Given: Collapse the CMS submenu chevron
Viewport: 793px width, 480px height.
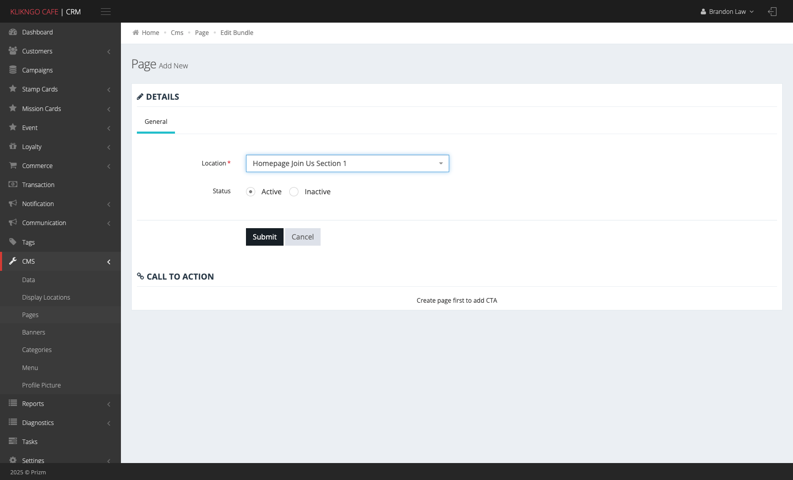Looking at the screenshot, I should [109, 262].
